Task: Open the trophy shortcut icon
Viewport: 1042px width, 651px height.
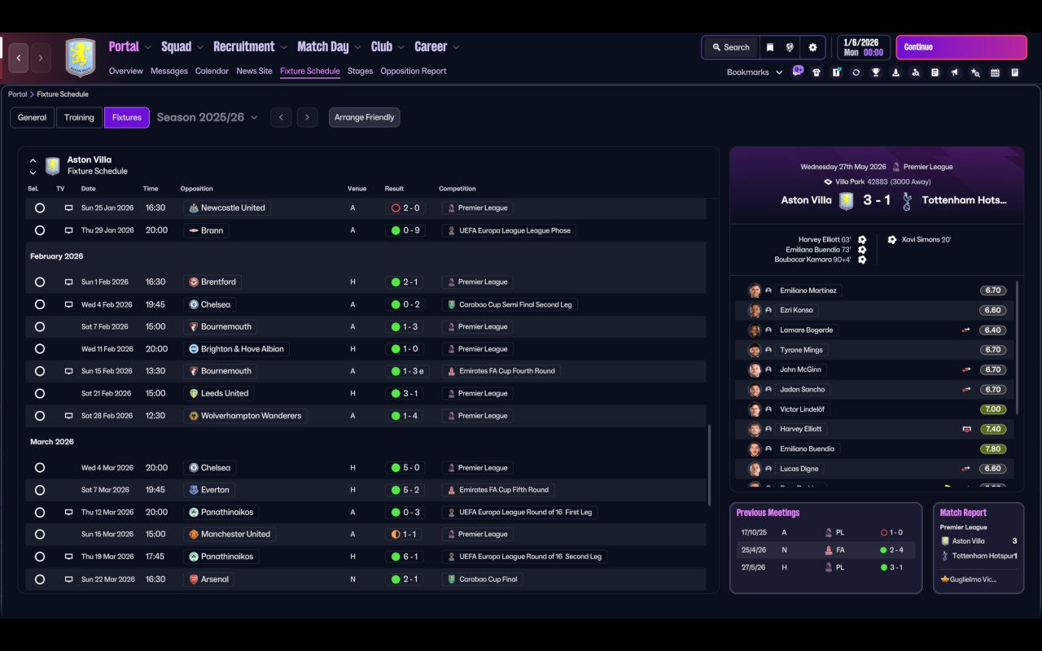Action: tap(876, 72)
